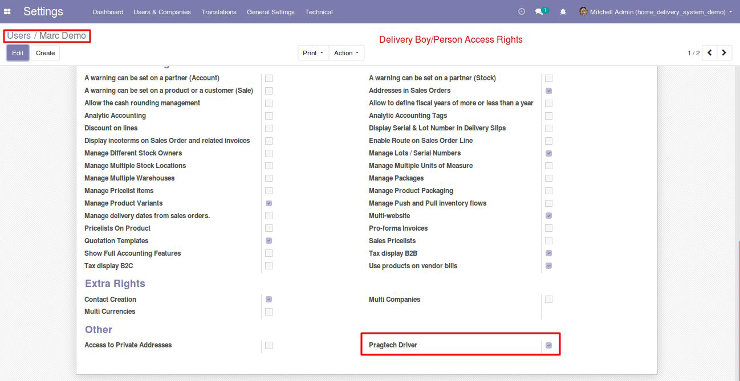Click the Edit button

(18, 53)
